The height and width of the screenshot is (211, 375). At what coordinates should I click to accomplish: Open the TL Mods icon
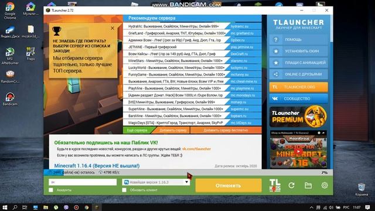pos(275,185)
